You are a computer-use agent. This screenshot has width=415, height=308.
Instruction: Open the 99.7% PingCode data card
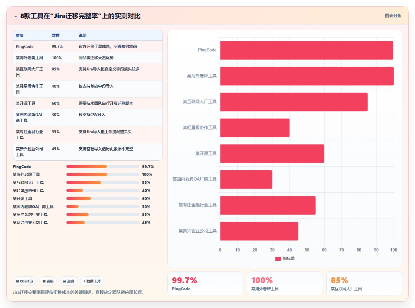pos(205,283)
